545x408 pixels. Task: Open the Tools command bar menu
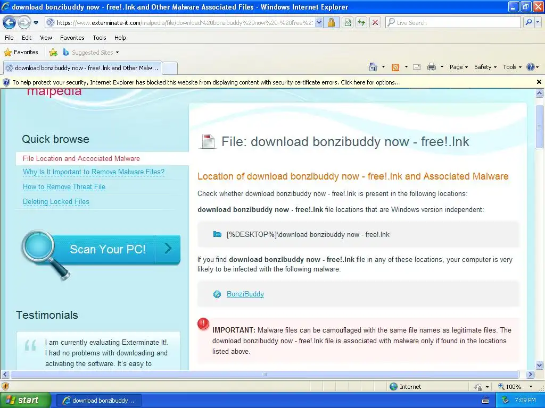tap(513, 67)
